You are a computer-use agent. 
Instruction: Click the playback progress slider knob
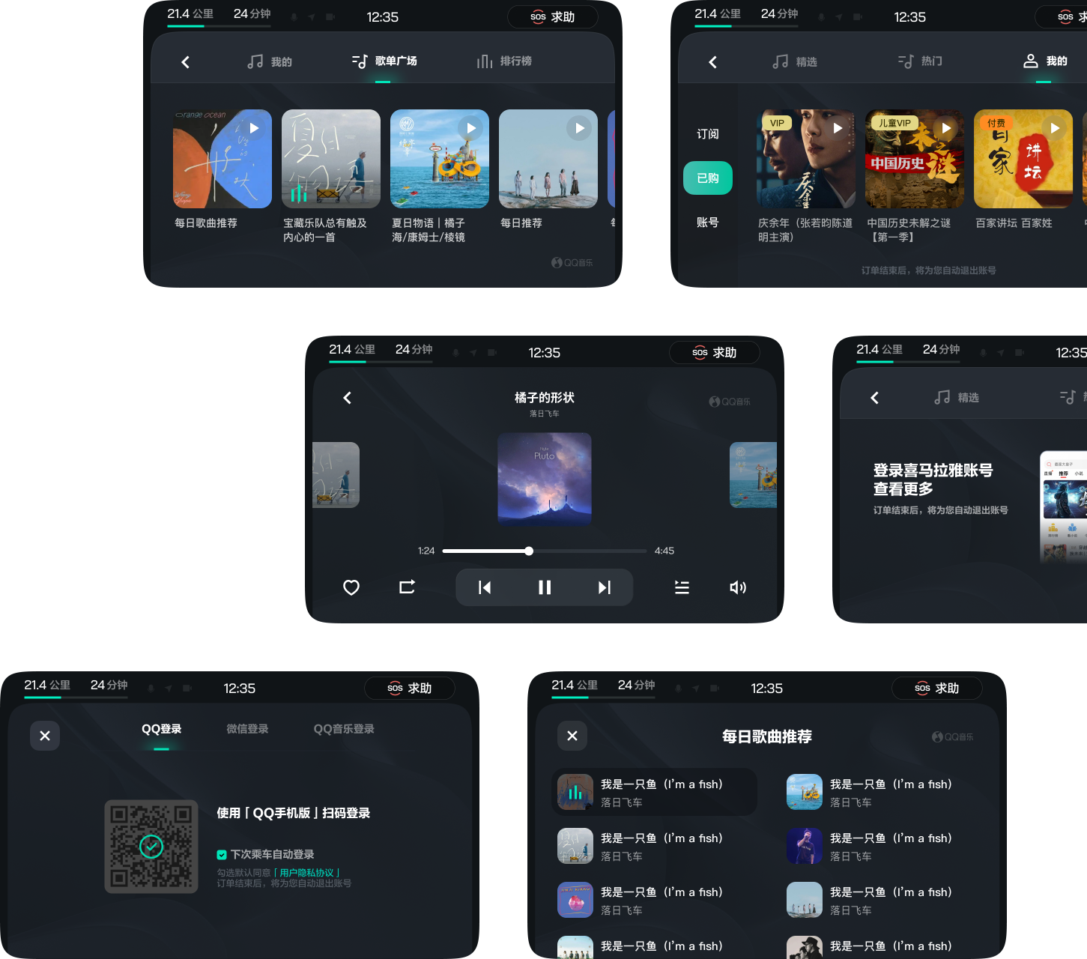click(x=529, y=551)
